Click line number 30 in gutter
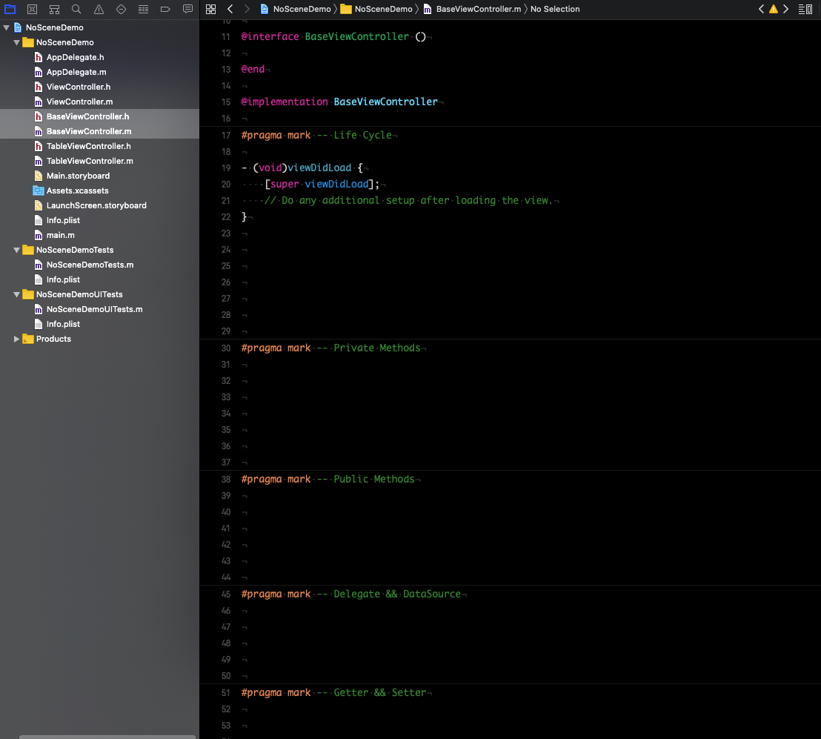 [226, 348]
